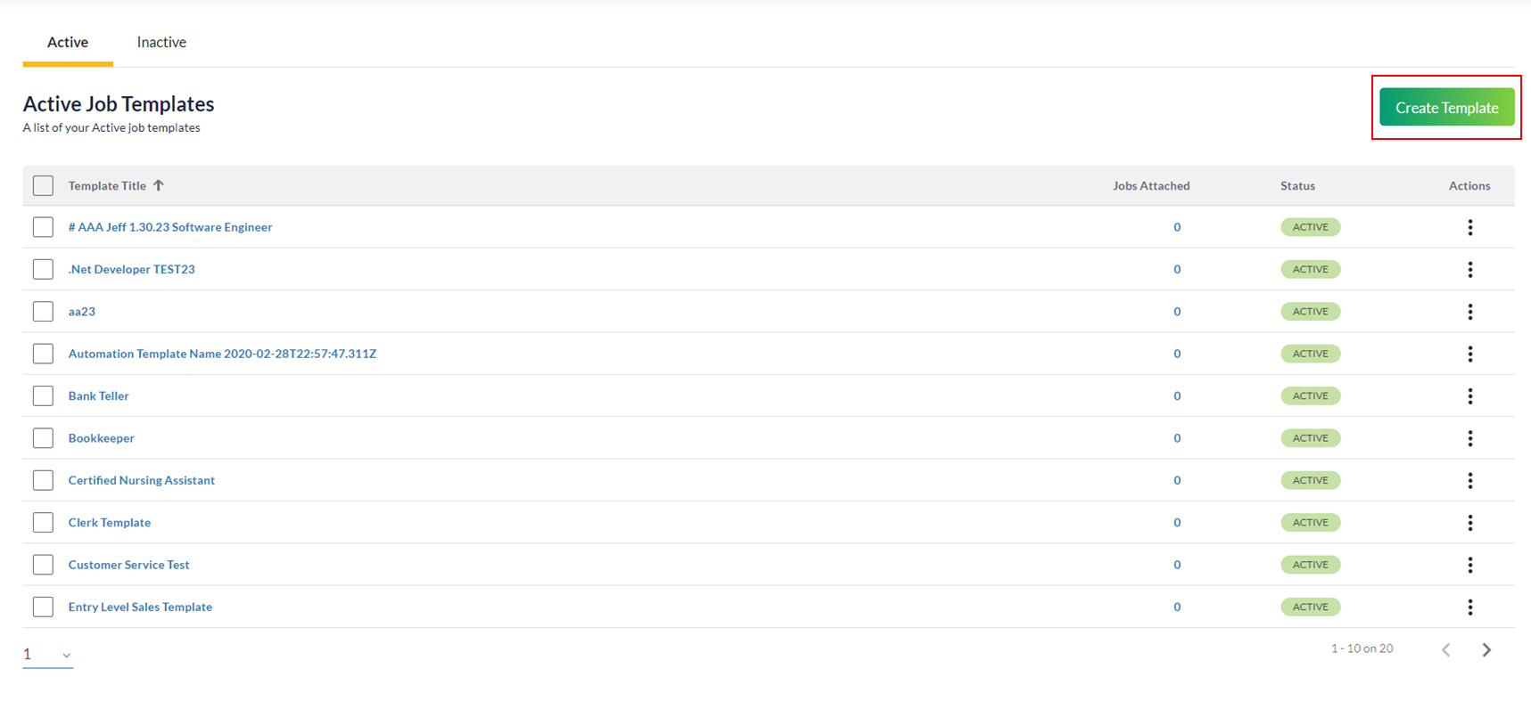The height and width of the screenshot is (709, 1531).
Task: Open the Bookkeeper template link
Action: point(102,438)
